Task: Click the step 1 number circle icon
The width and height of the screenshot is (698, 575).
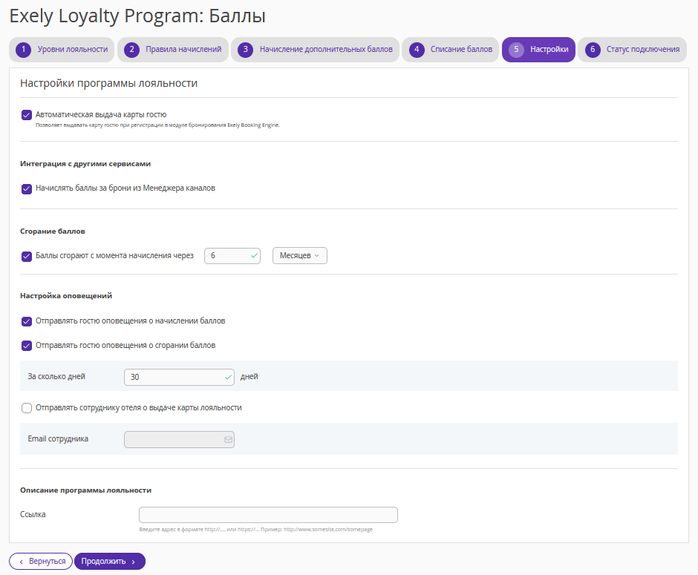Action: 23,50
